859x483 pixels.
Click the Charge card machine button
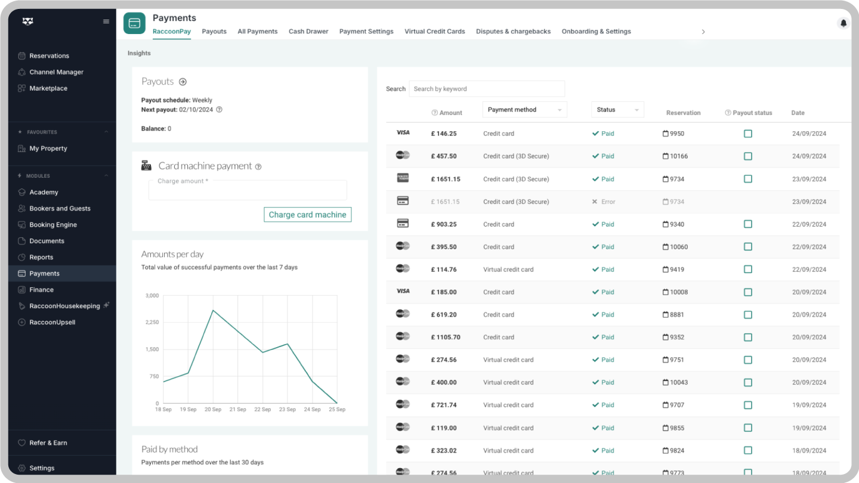(308, 215)
